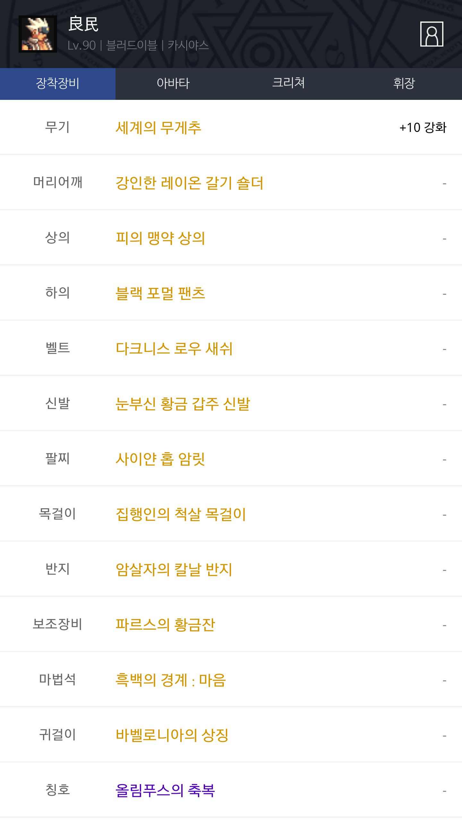Click shoulder item 강인한 레이온 갈기 숄더
Screen dimensions: 462x822
[x=189, y=183]
